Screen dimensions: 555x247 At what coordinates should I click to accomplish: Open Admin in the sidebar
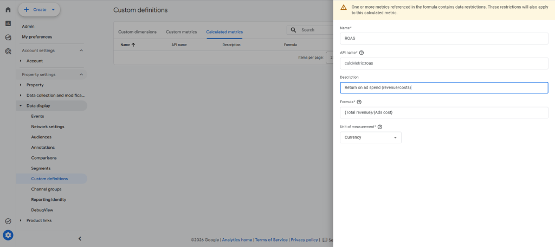click(28, 27)
